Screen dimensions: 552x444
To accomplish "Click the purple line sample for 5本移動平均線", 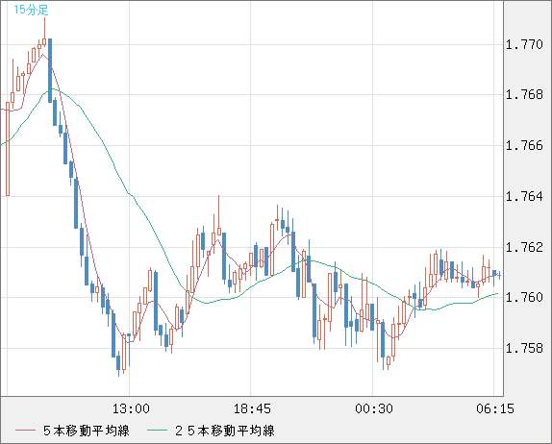I will pyautogui.click(x=25, y=431).
